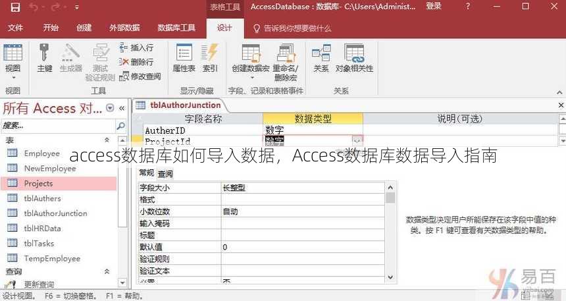Viewport: 566px width, 301px height.
Task: Click the AutherID field name cell
Action: [203, 130]
